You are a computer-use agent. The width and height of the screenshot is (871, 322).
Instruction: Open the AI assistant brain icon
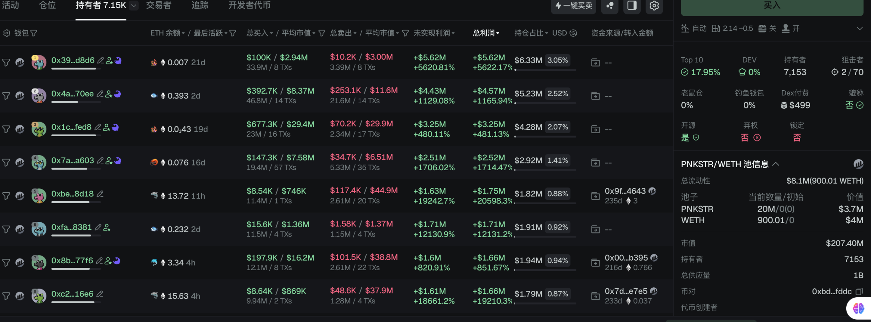(858, 308)
